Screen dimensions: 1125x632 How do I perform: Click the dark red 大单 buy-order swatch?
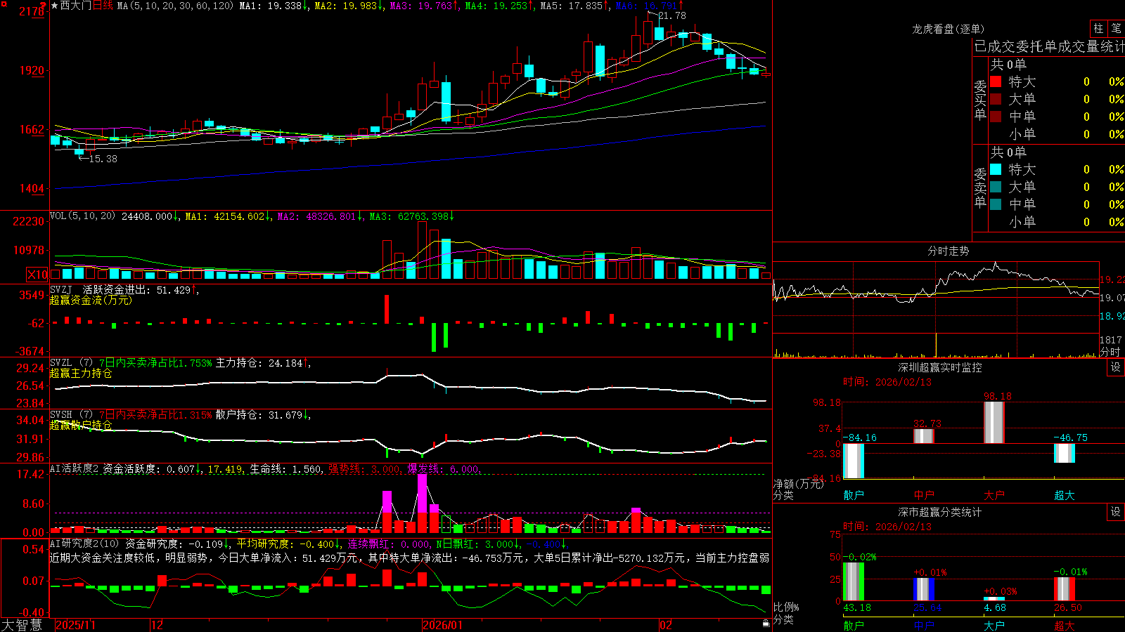(996, 99)
